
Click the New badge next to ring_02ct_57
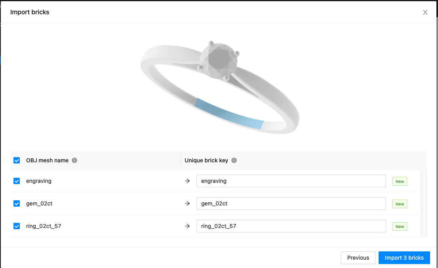point(399,226)
